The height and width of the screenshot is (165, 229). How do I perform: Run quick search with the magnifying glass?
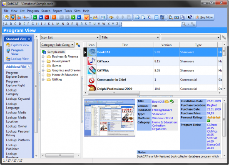pyautogui.click(x=184, y=24)
